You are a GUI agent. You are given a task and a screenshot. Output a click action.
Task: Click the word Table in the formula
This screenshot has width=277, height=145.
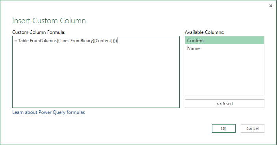[x=23, y=41]
